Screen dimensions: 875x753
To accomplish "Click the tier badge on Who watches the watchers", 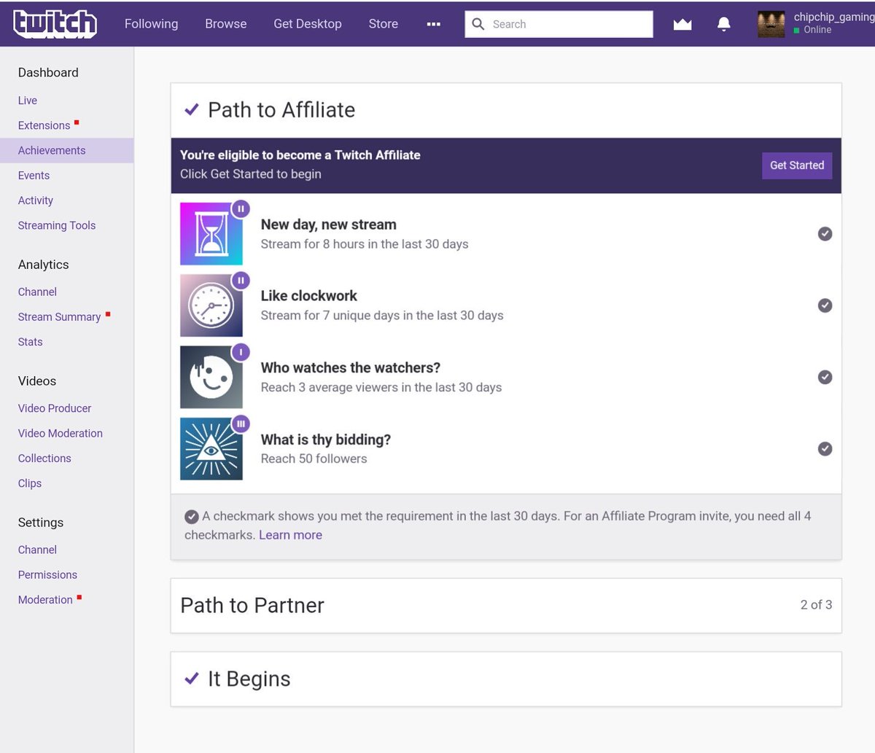I will pyautogui.click(x=241, y=352).
